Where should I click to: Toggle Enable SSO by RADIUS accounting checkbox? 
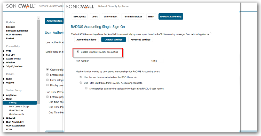point(78,52)
